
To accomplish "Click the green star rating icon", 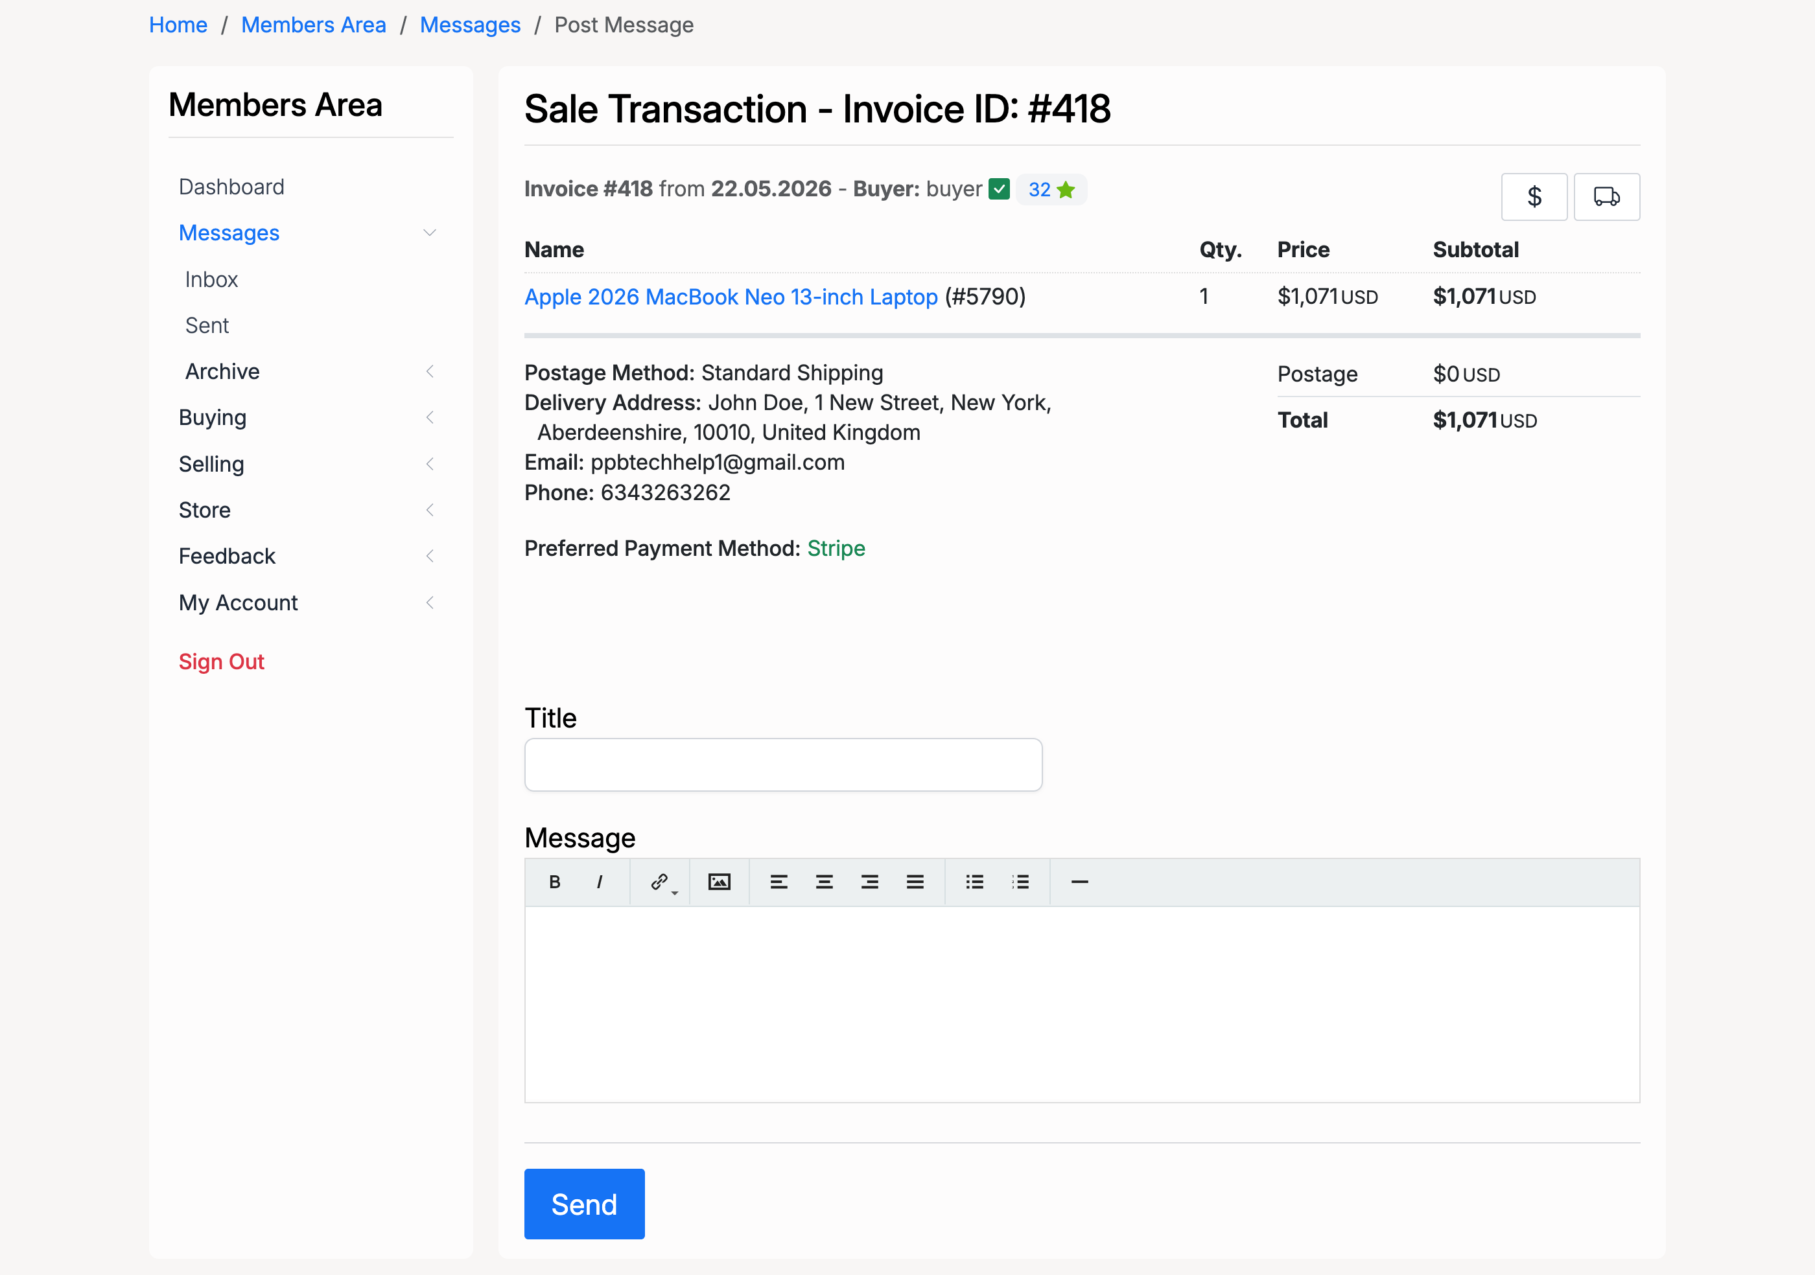I will click(x=1066, y=190).
